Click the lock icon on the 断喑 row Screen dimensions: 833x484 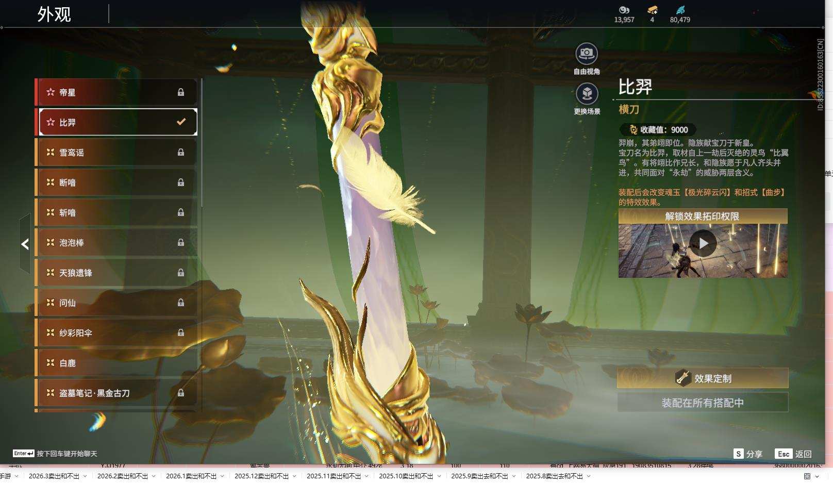pos(181,182)
